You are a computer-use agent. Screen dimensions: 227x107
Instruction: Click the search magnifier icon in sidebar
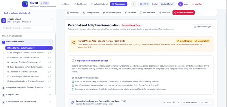point(4,28)
